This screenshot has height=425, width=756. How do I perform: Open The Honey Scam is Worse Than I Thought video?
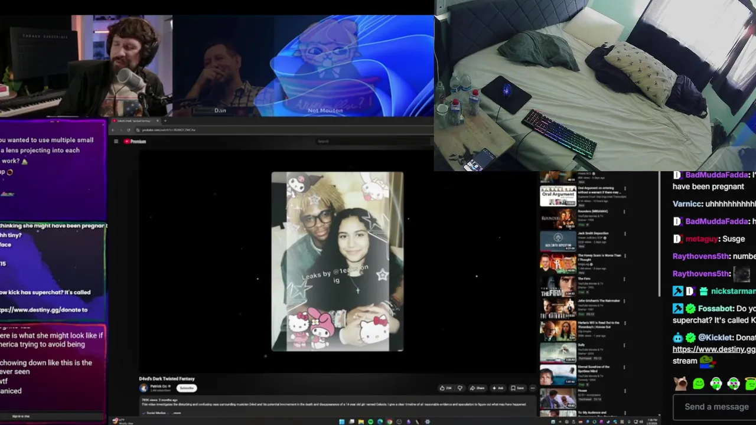[x=558, y=263]
